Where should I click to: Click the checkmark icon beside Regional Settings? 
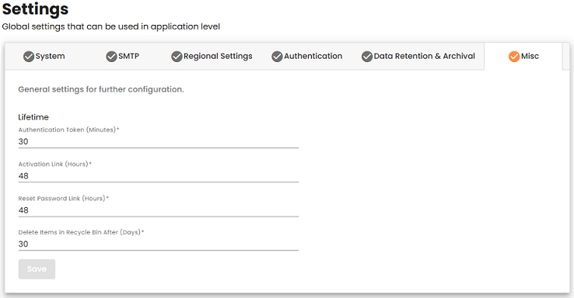point(177,56)
